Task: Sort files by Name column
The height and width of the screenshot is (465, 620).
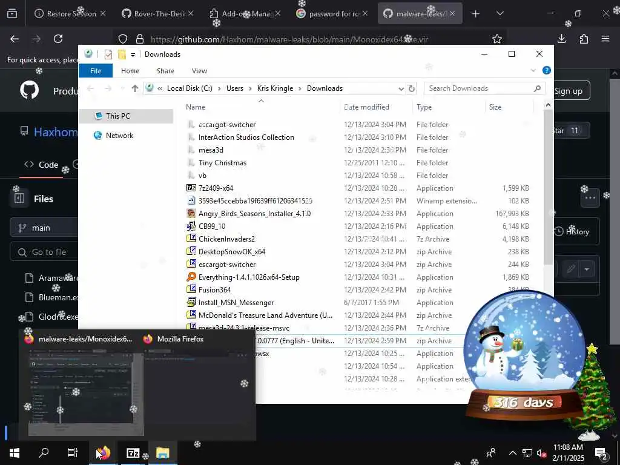Action: tap(260, 107)
